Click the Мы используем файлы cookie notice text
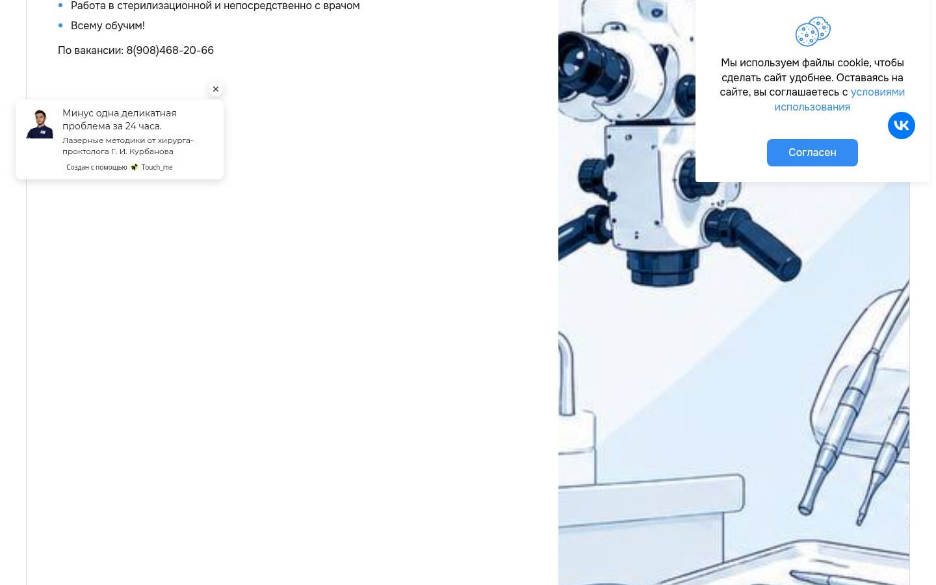936x585 pixels. coord(812,84)
